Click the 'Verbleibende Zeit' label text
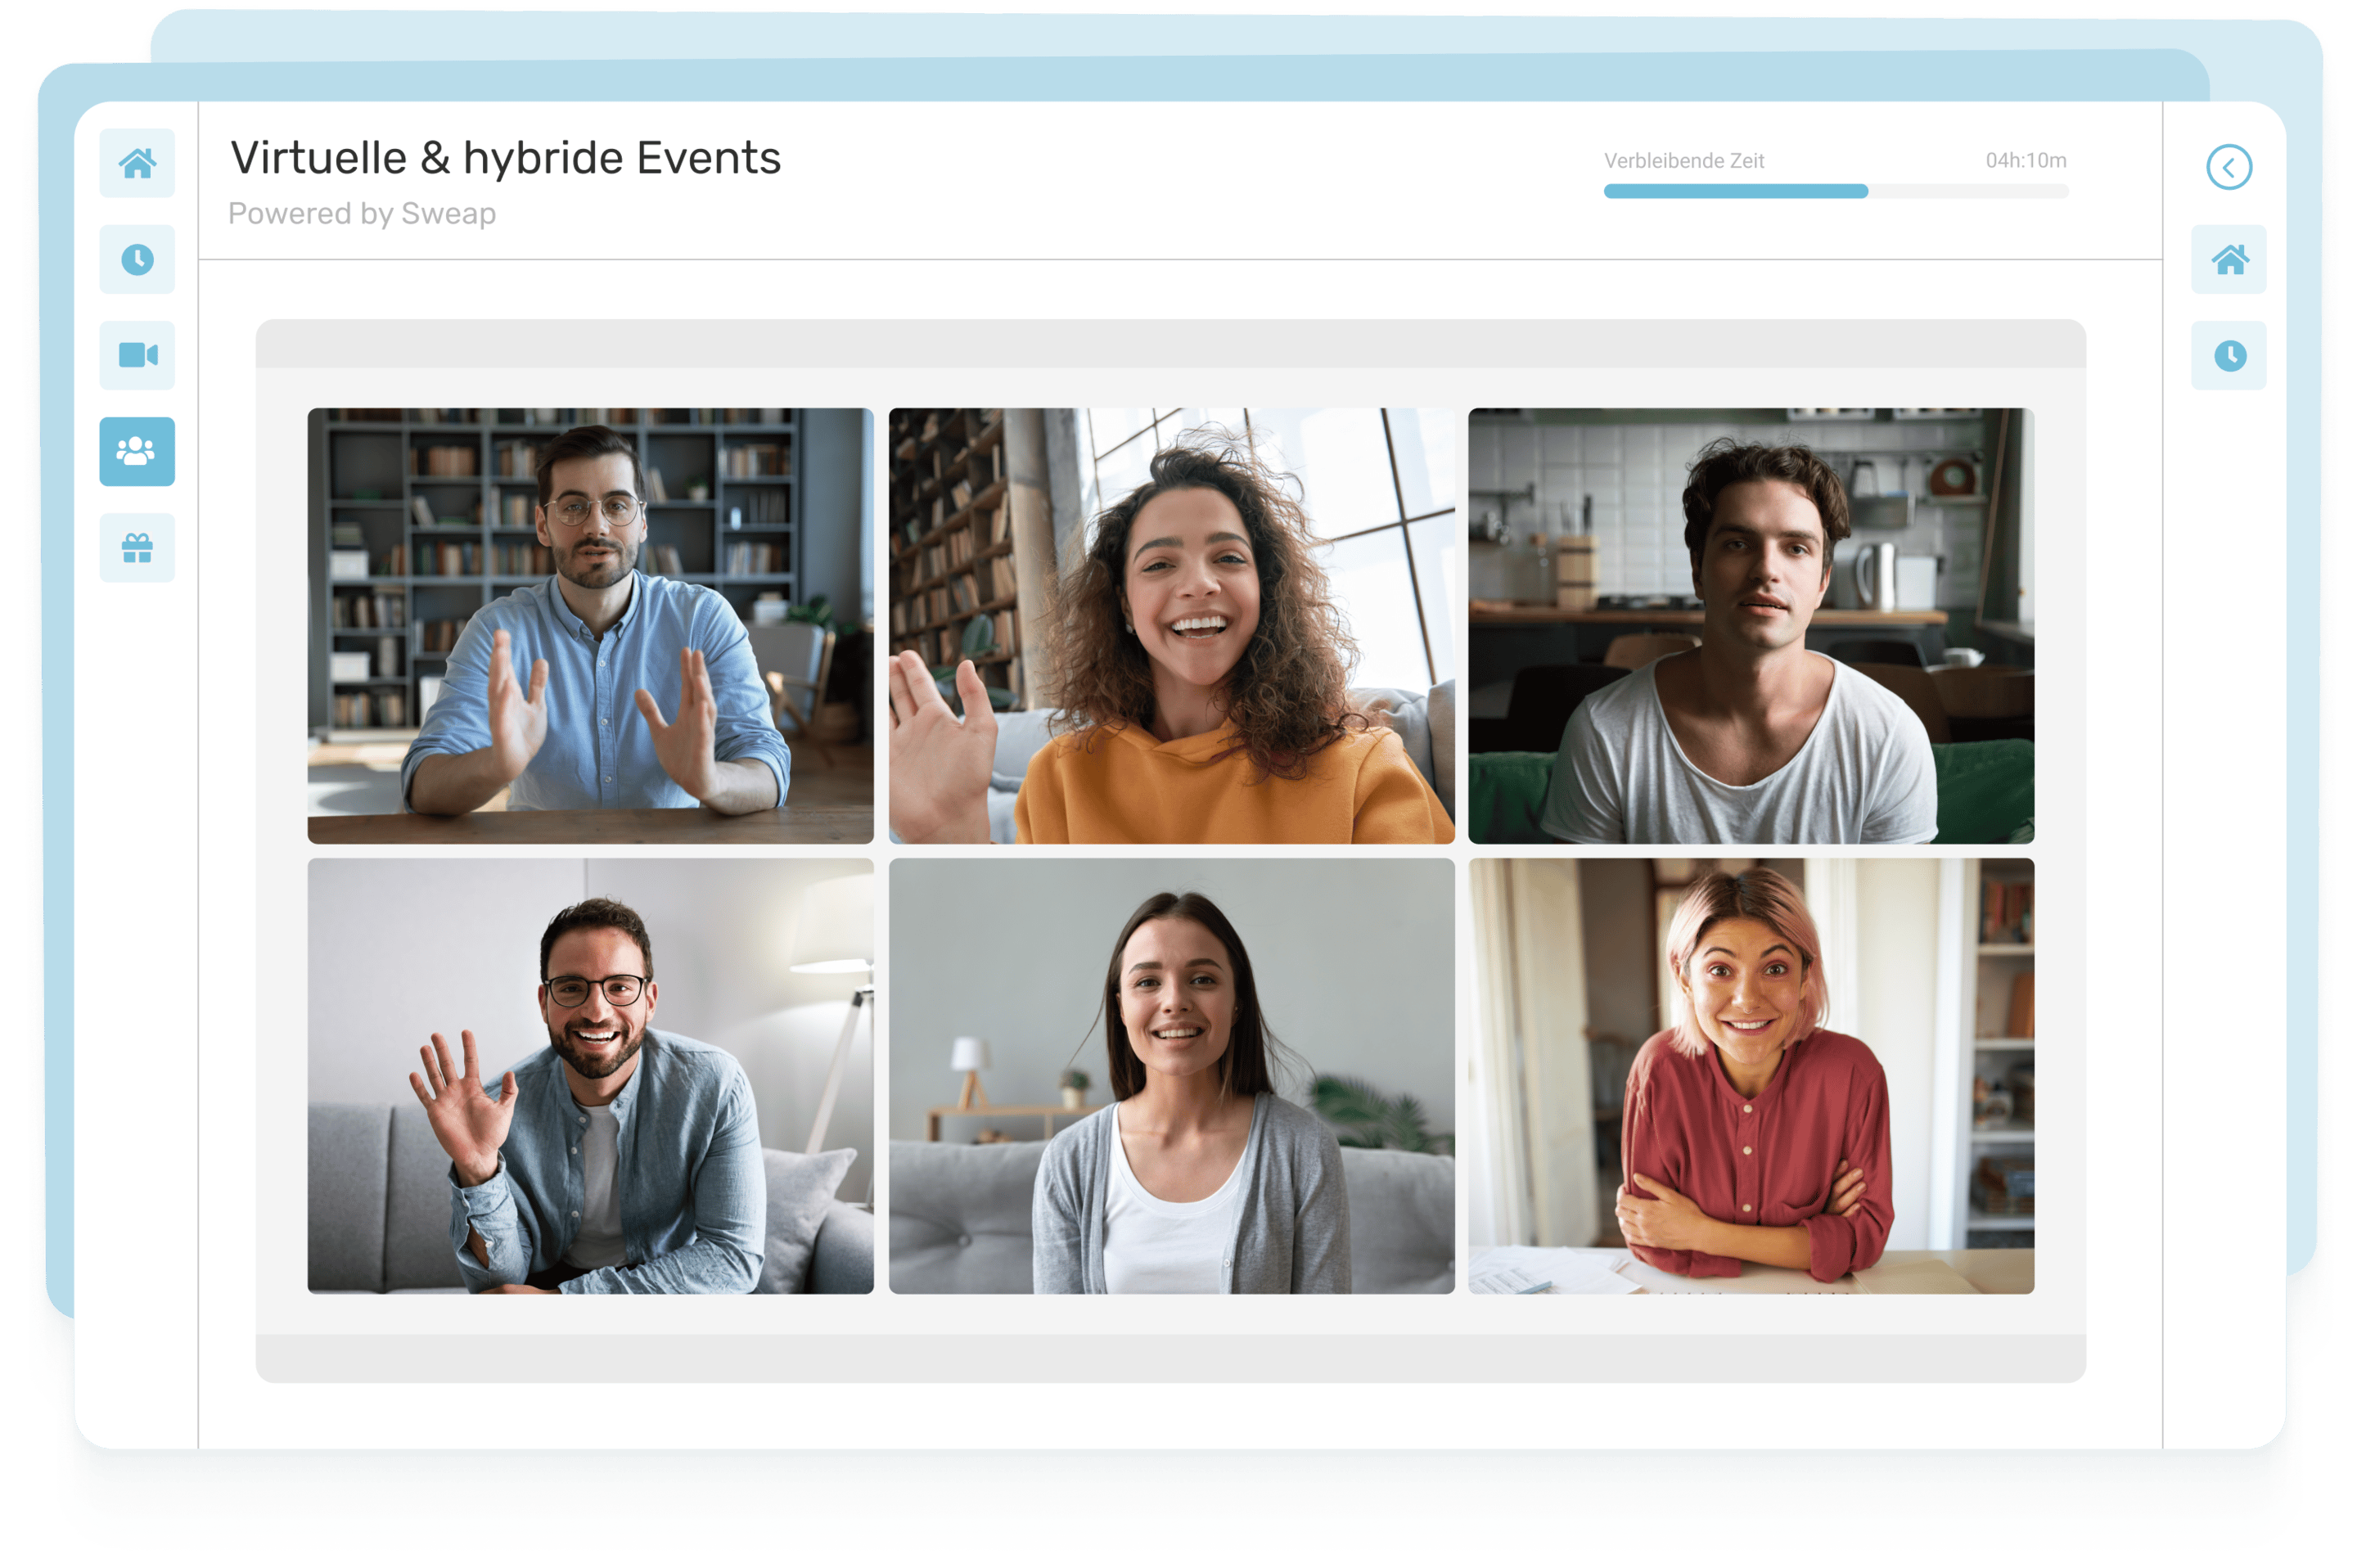2357x1568 pixels. tap(1683, 160)
